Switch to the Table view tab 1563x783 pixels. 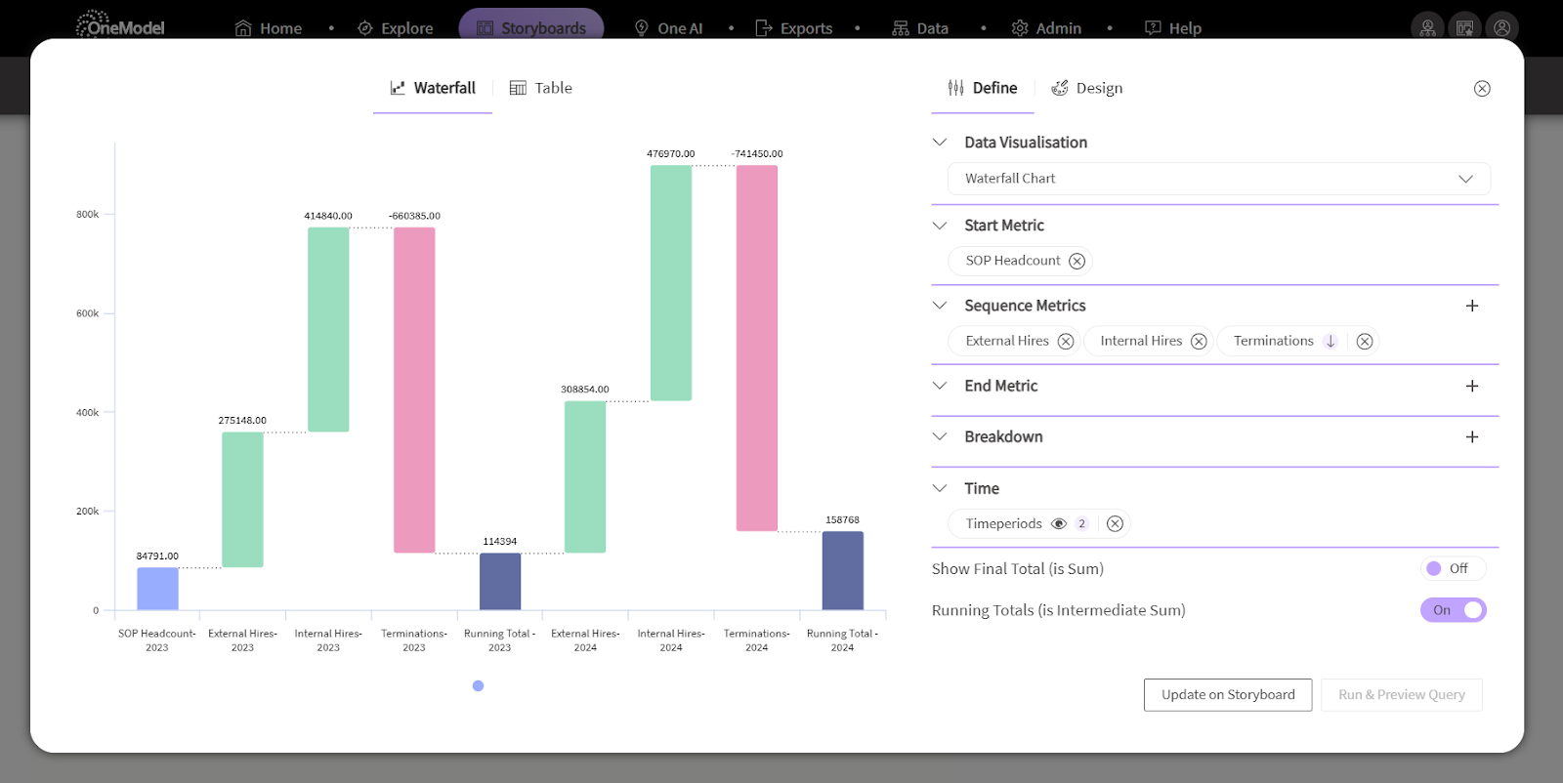click(541, 88)
